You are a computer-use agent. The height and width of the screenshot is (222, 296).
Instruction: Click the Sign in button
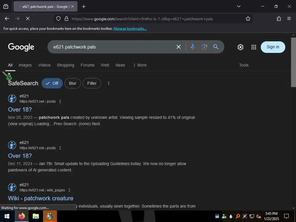(x=273, y=47)
